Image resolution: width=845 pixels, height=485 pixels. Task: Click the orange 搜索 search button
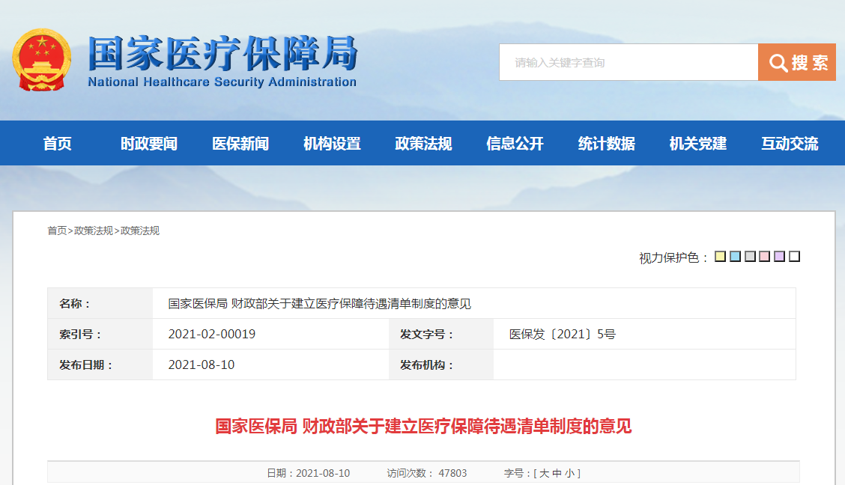click(x=796, y=62)
